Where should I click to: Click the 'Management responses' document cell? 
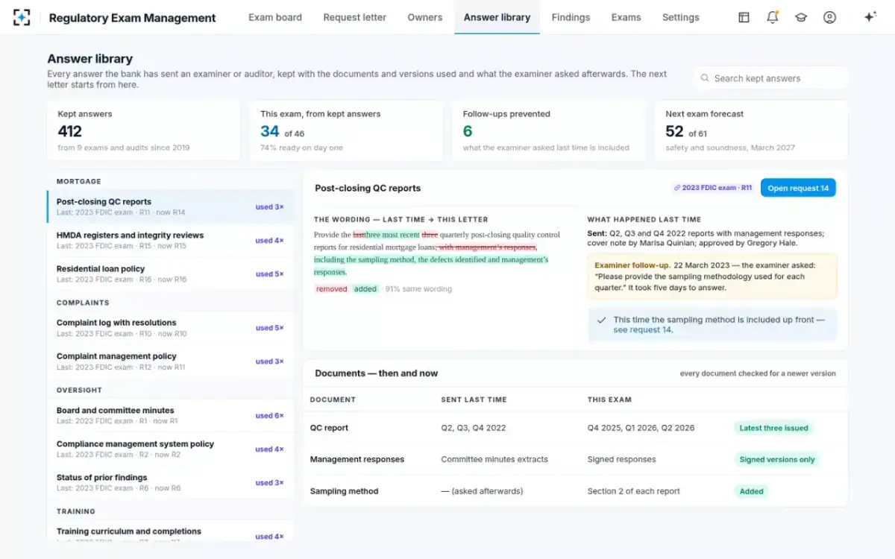tap(357, 460)
